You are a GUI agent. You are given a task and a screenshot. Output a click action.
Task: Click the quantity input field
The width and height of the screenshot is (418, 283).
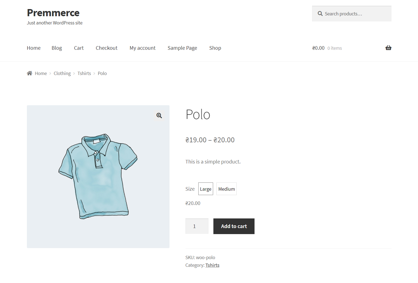tap(197, 226)
